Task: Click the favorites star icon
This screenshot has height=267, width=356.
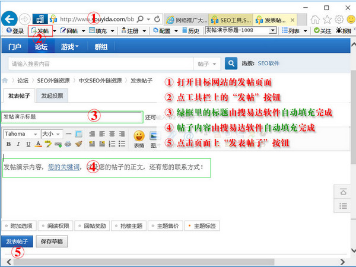Action: click(x=327, y=20)
